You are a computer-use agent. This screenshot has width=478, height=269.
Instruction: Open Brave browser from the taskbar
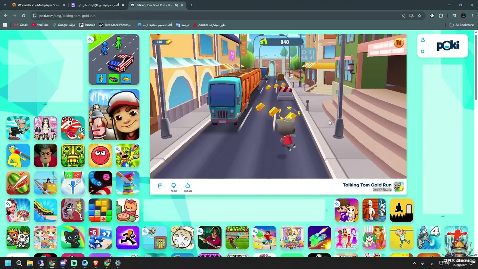coord(96,263)
